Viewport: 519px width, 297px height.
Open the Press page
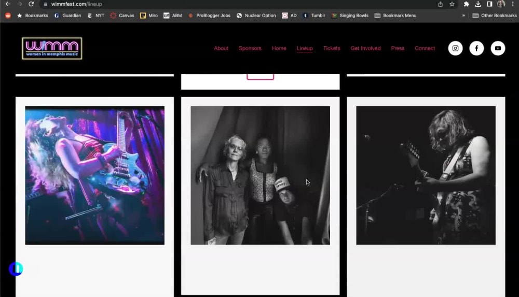(x=398, y=48)
